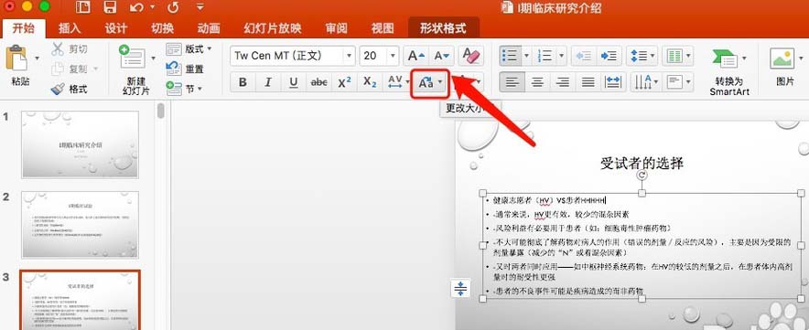Click the 新建幻灯片 icon
This screenshot has height=330, width=809.
click(132, 58)
